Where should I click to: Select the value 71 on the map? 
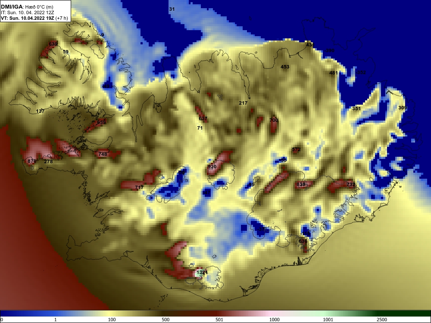tap(200, 128)
